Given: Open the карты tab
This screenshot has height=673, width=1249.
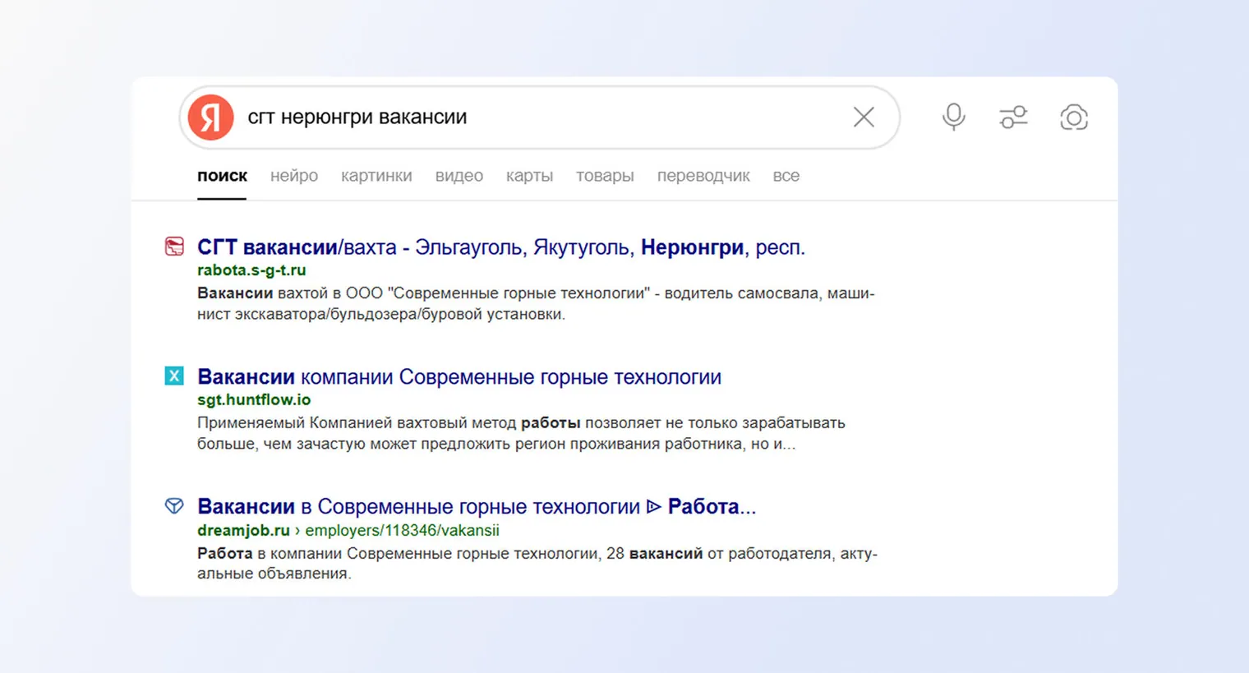Looking at the screenshot, I should (x=529, y=176).
